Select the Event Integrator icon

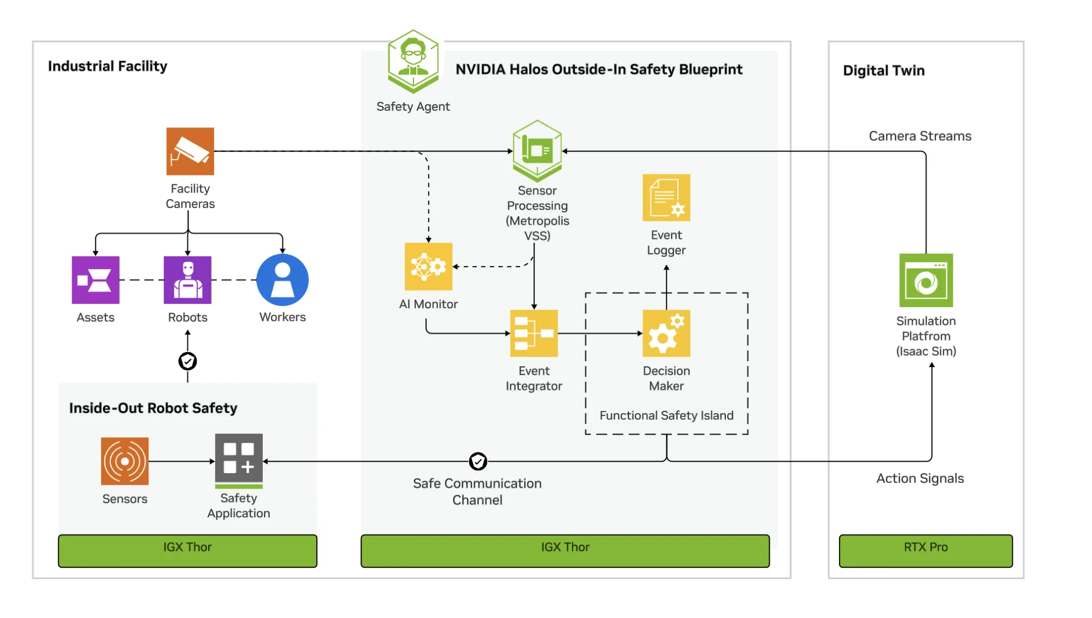point(534,333)
